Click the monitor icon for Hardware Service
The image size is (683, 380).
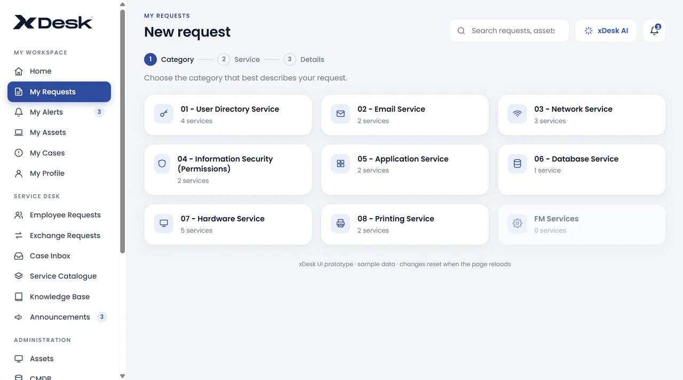point(164,224)
